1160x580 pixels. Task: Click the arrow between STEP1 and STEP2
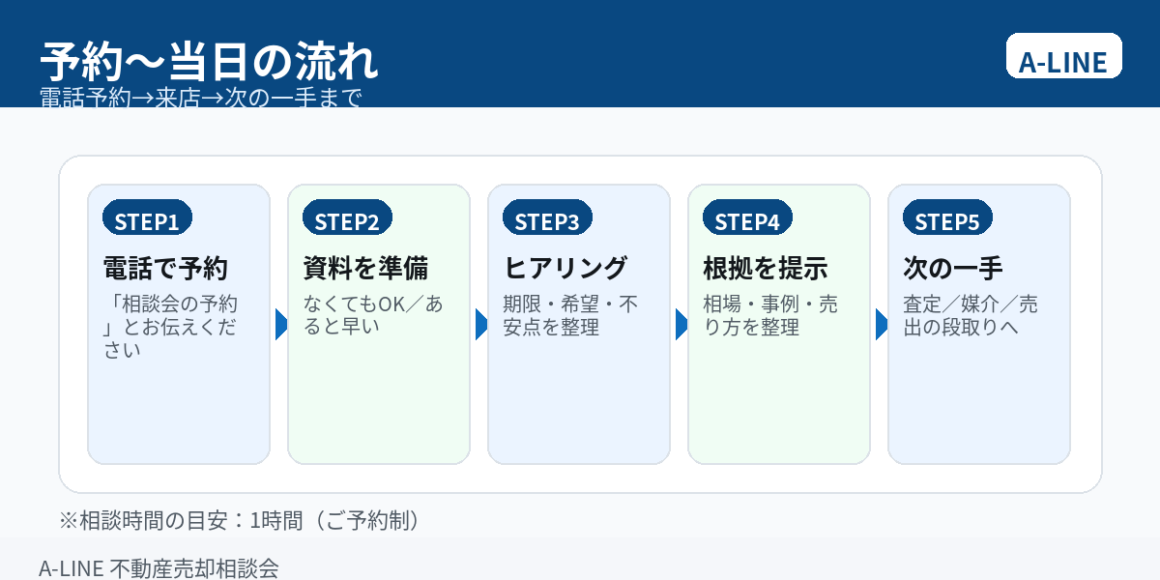280,325
